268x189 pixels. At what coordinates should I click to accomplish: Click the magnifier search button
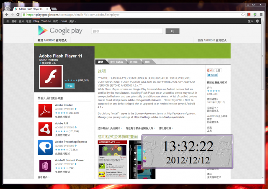(173, 31)
